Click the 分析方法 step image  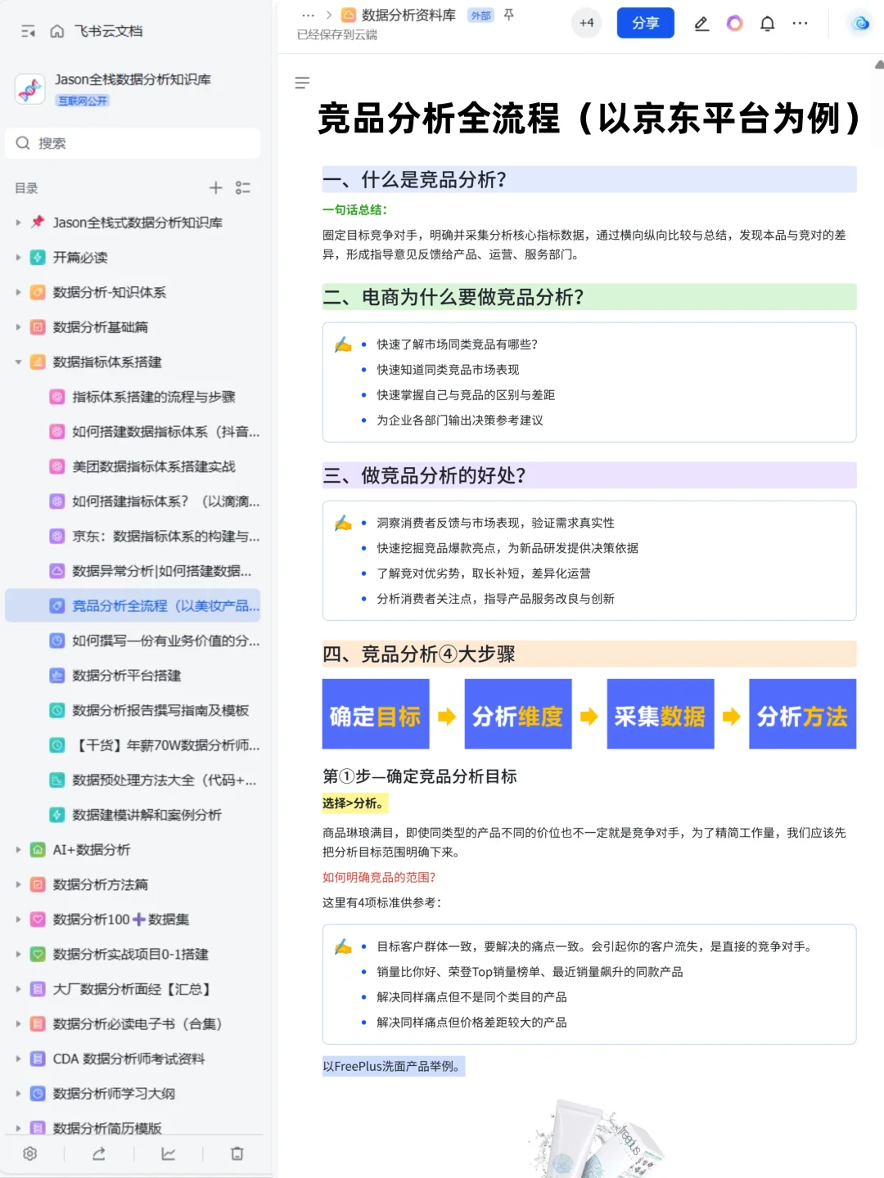tap(803, 714)
